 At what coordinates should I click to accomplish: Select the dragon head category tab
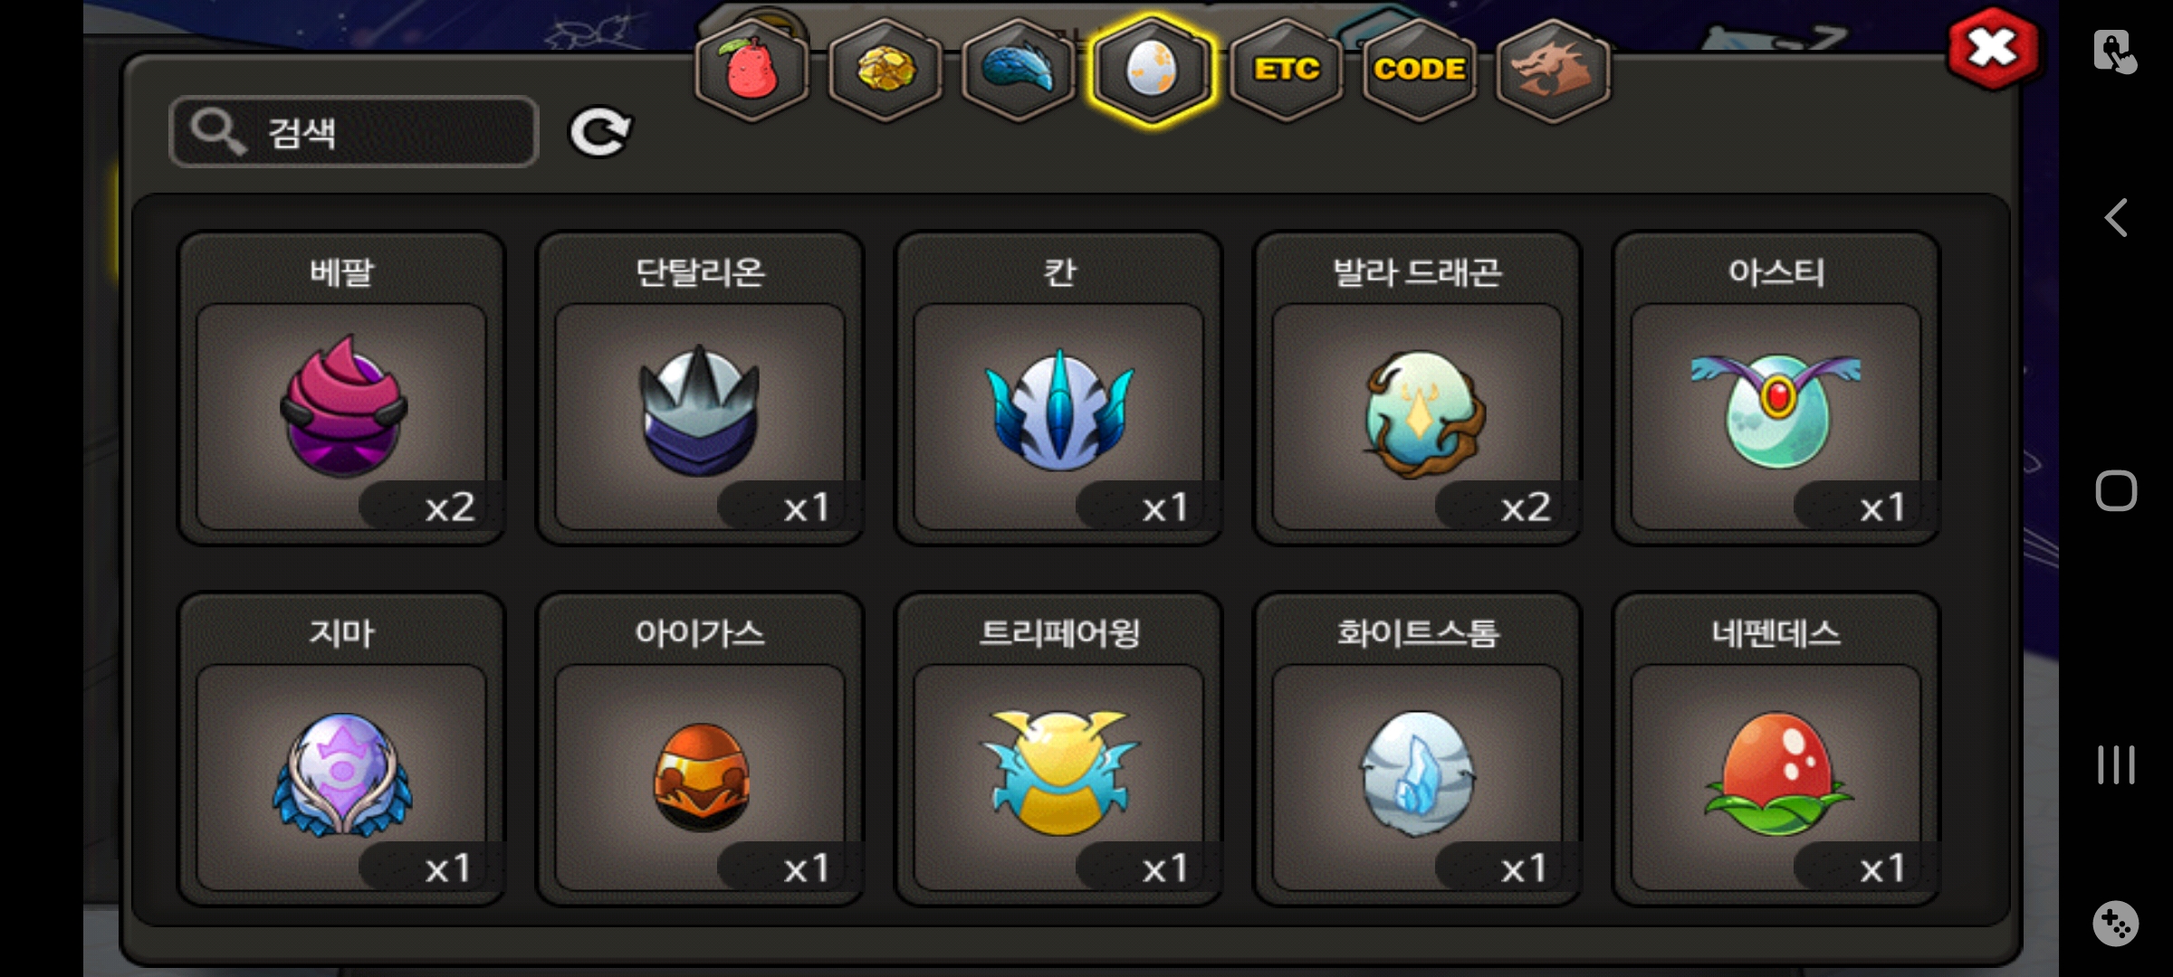1553,71
